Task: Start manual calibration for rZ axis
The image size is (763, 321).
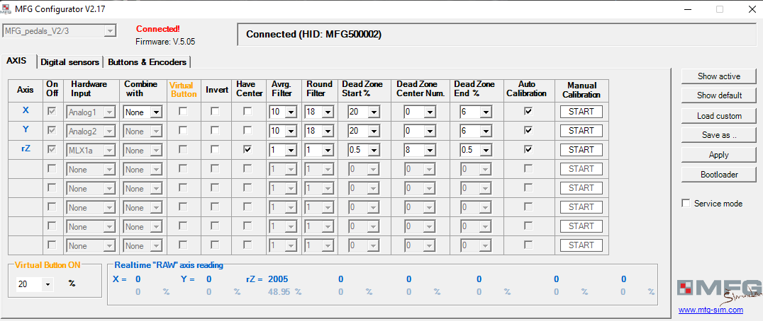Action: pos(581,150)
